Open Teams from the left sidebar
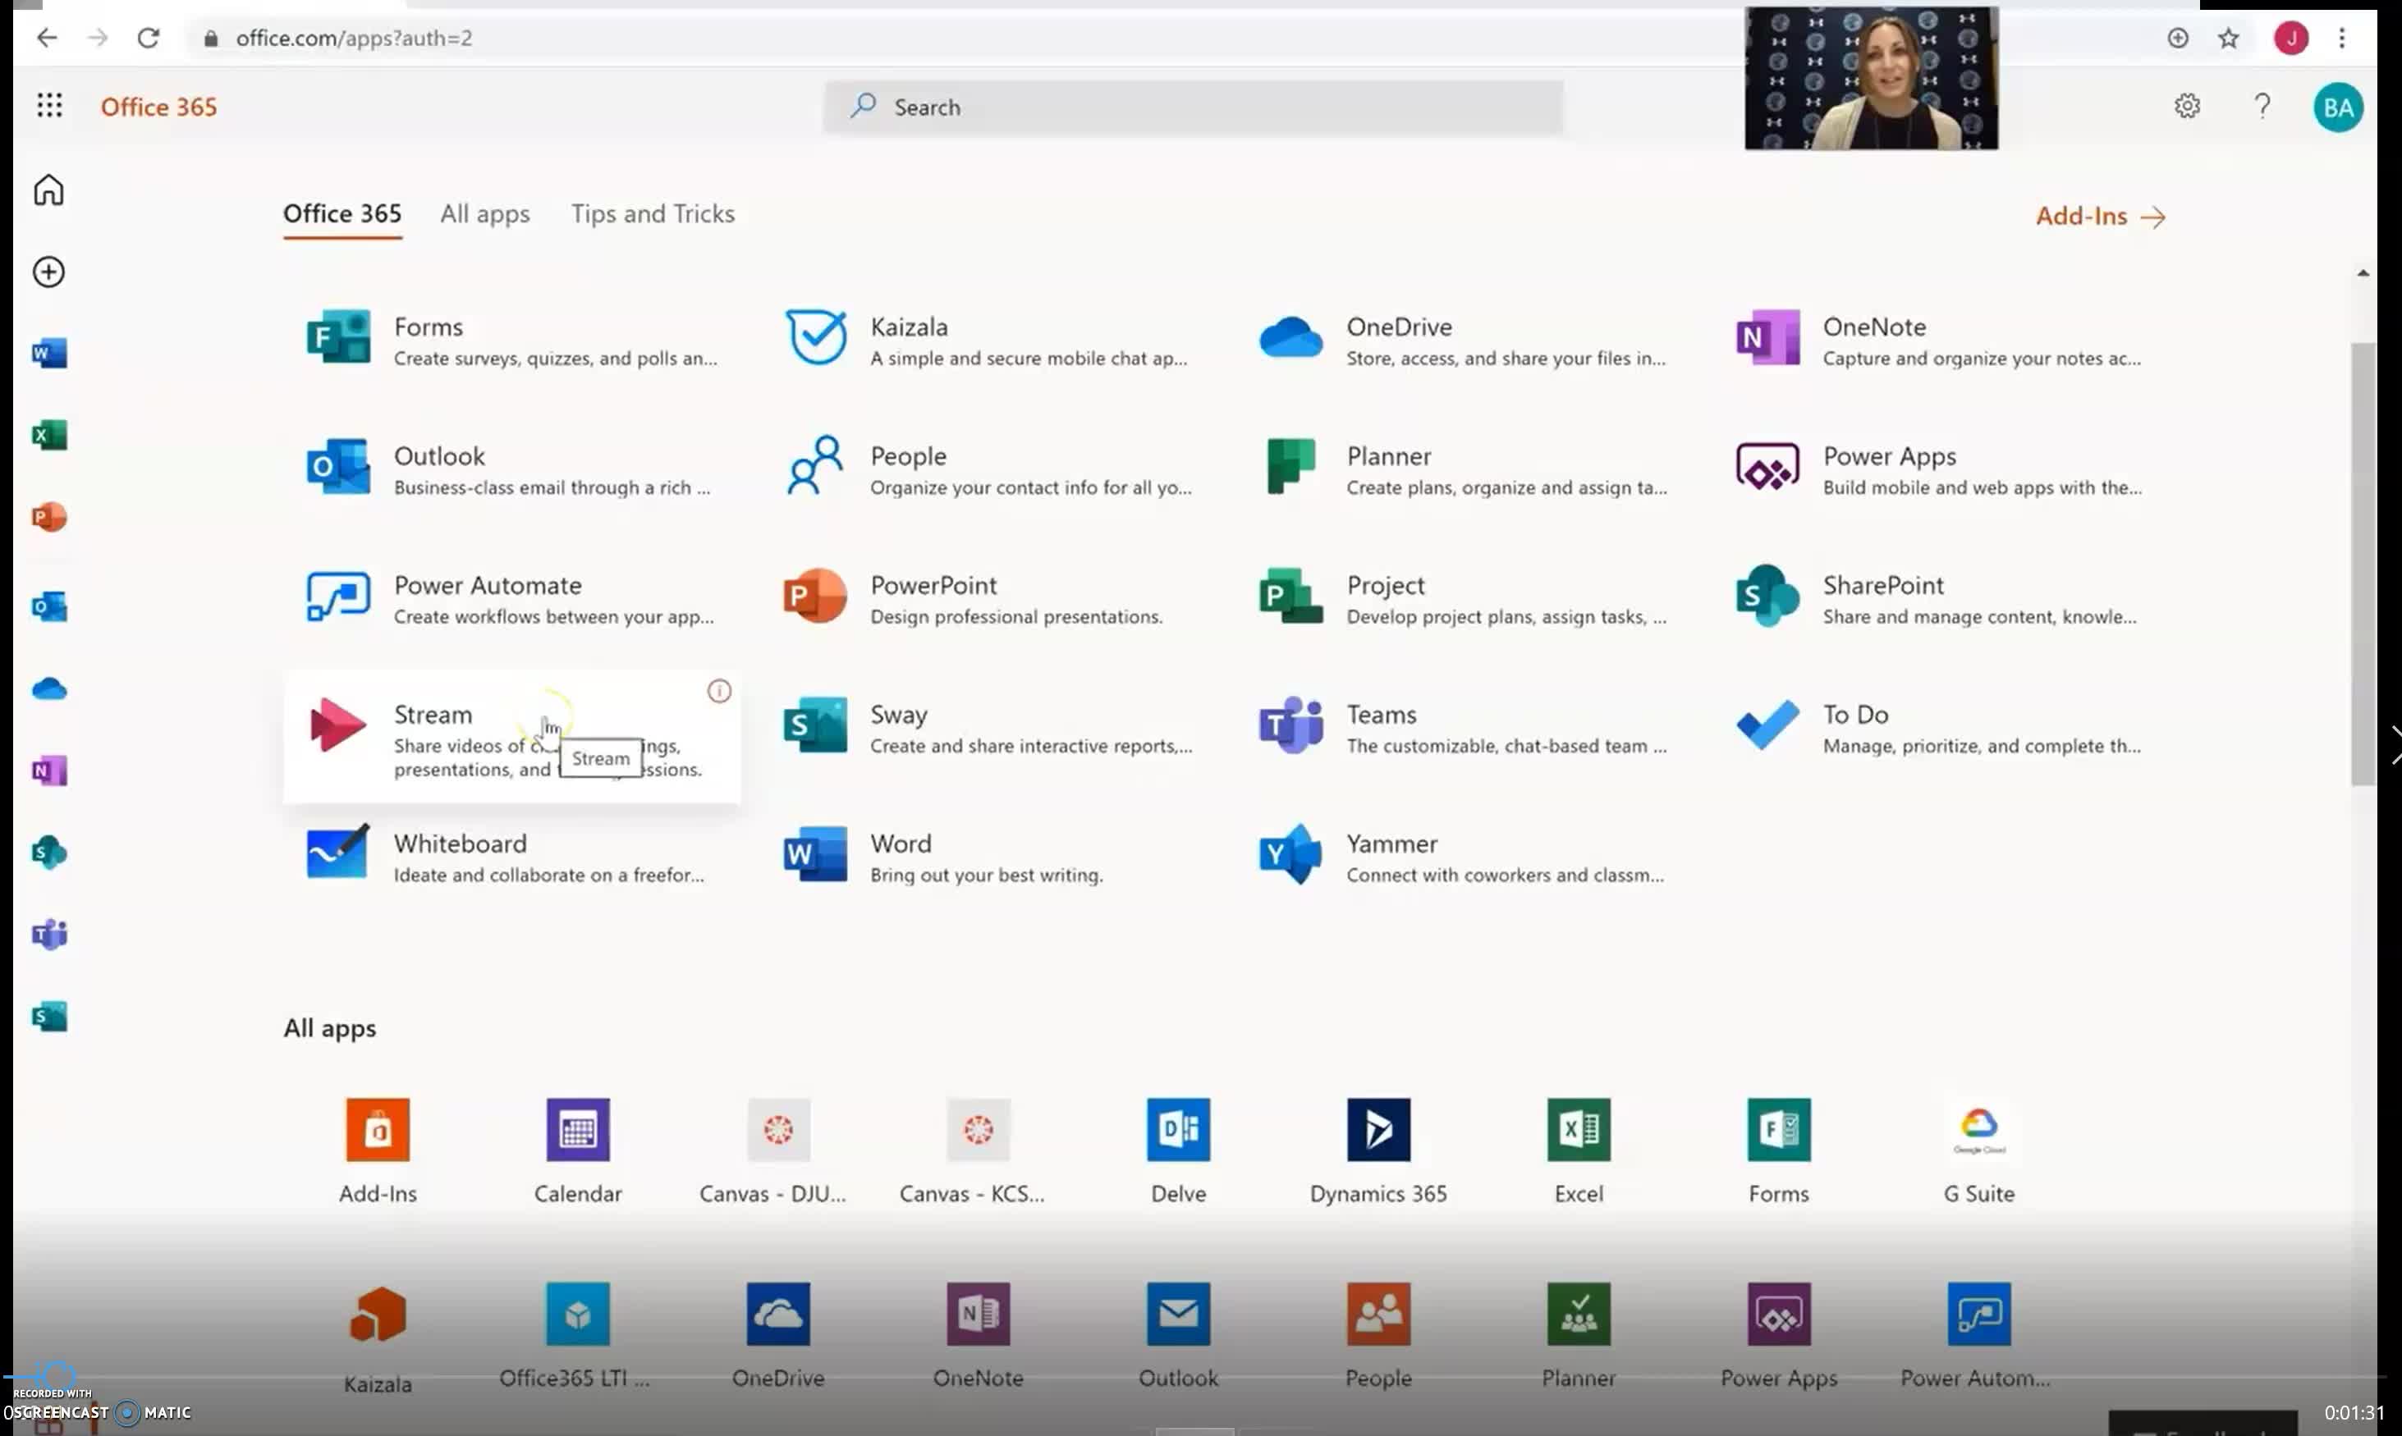 (x=49, y=935)
